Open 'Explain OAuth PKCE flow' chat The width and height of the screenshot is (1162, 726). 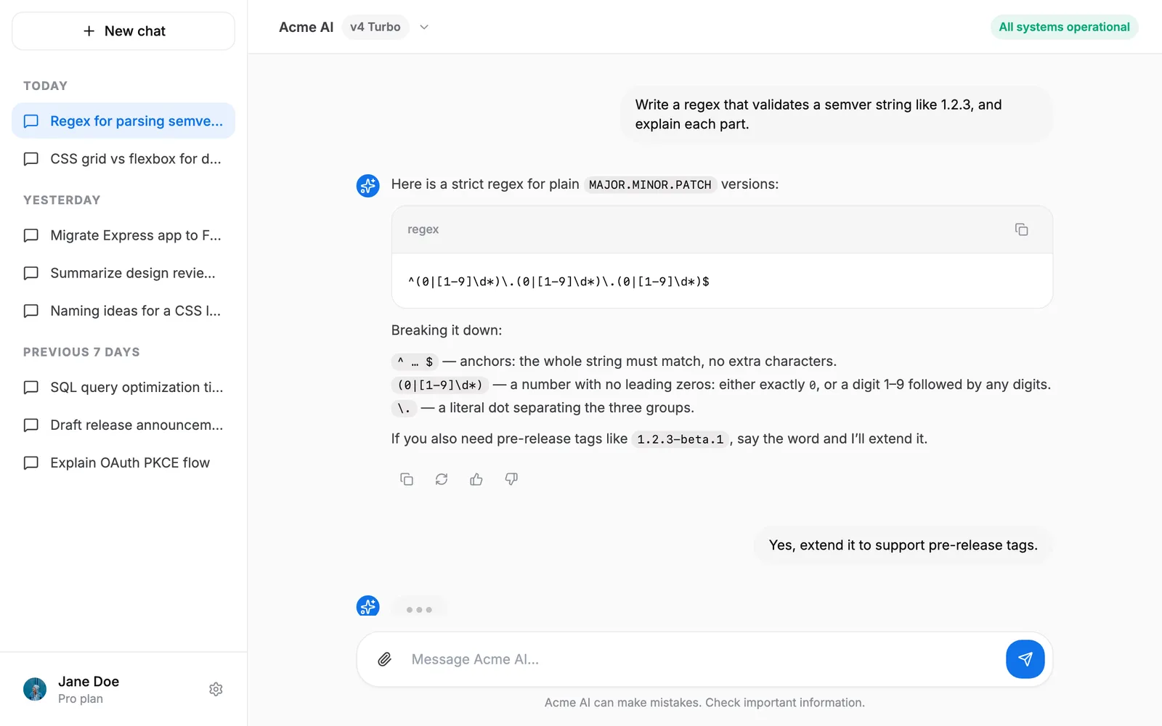coord(123,462)
